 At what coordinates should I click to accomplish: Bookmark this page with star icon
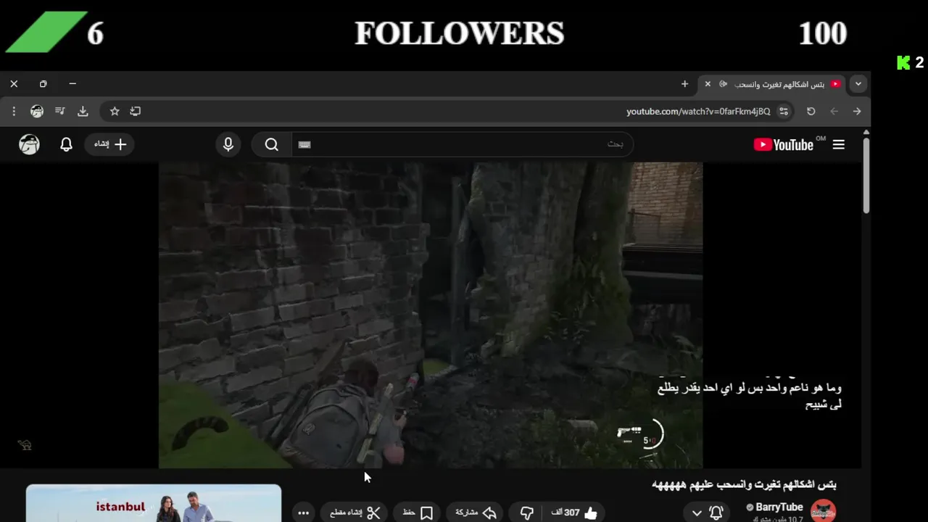115,111
